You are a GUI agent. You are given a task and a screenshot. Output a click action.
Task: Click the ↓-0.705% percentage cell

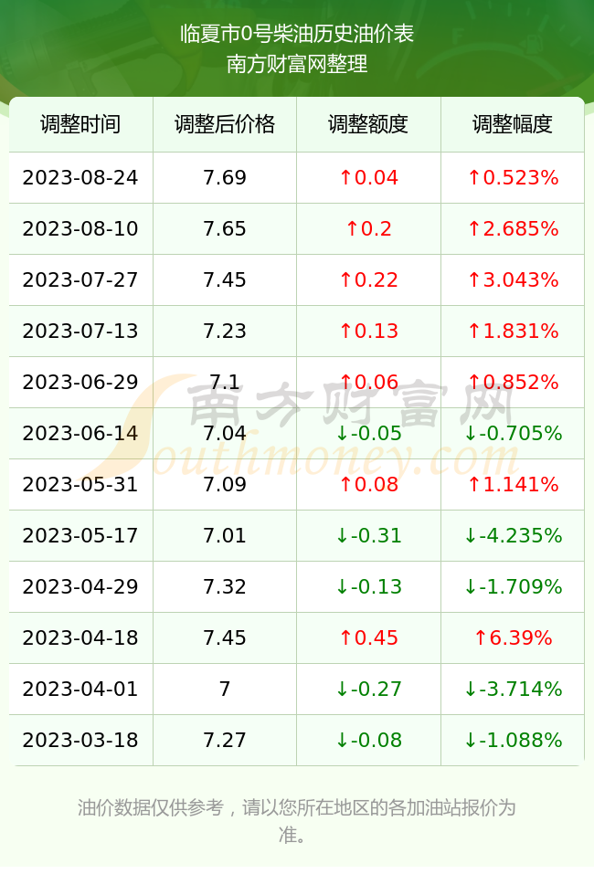coord(513,433)
